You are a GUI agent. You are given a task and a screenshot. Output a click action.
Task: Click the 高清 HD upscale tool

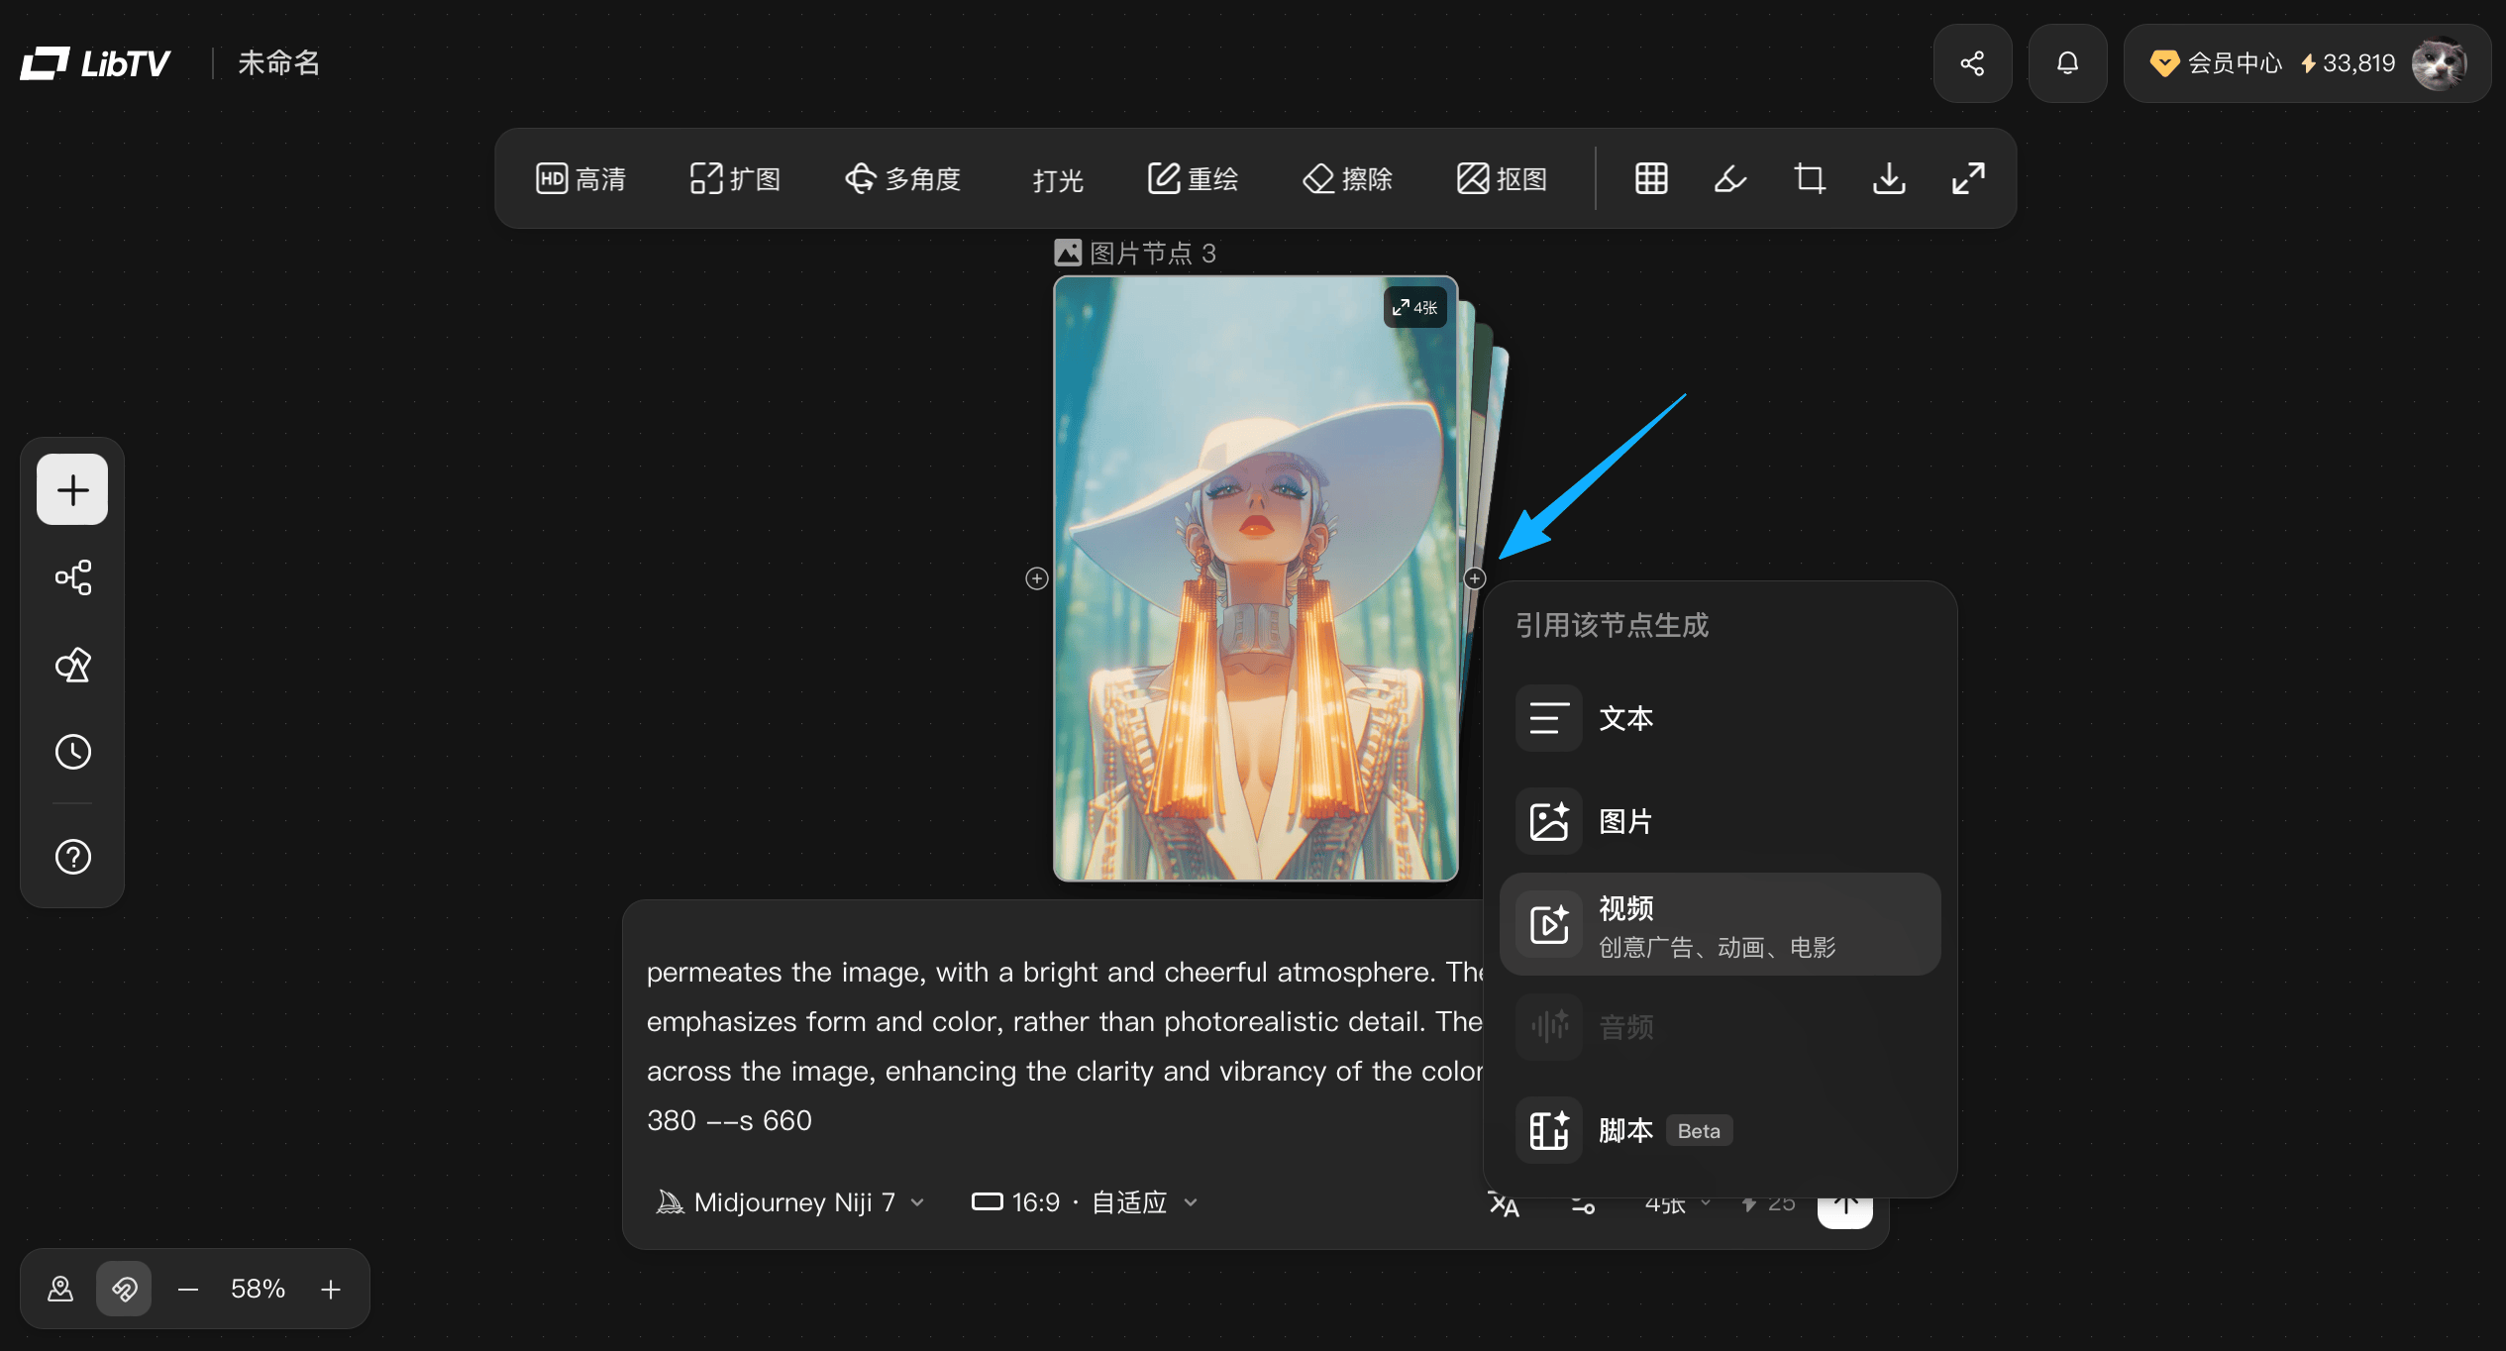pyautogui.click(x=581, y=179)
